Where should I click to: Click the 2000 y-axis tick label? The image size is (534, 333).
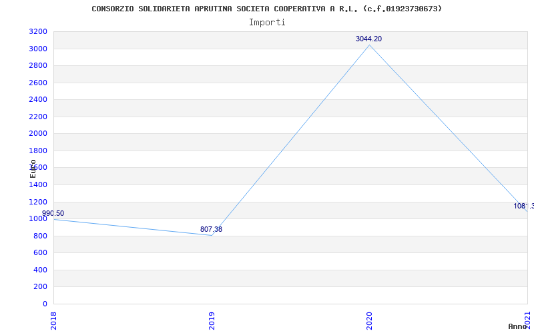click(38, 134)
